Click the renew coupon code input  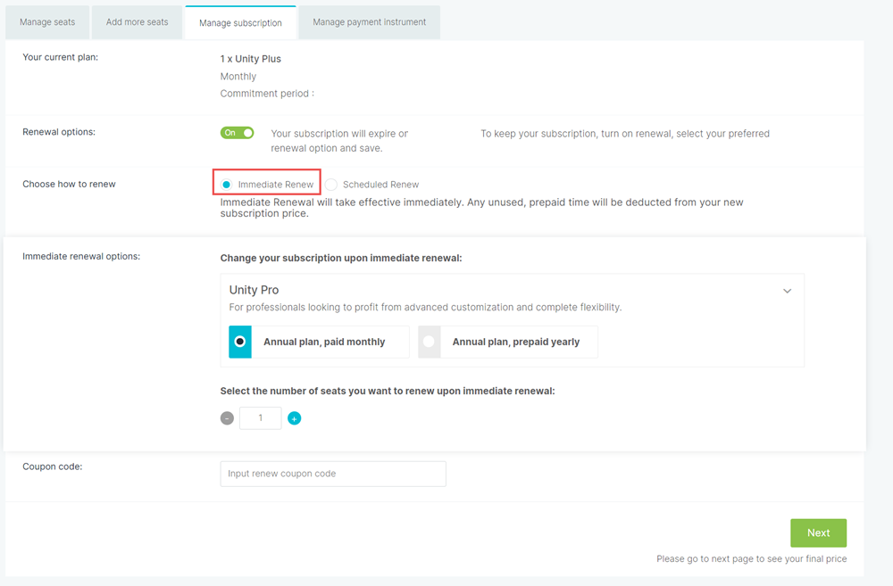coord(333,474)
